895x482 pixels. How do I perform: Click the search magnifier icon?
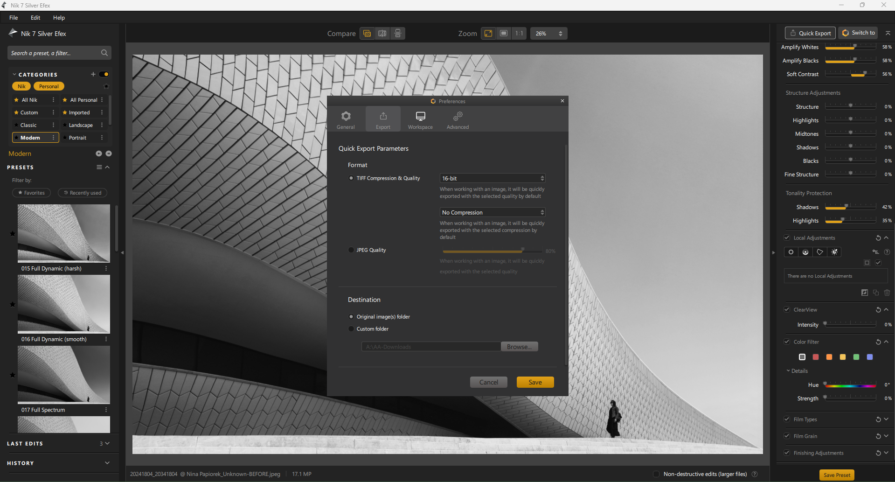point(104,53)
